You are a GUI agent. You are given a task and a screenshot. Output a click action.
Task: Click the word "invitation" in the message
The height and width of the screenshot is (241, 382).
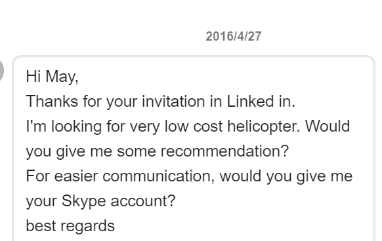point(173,101)
